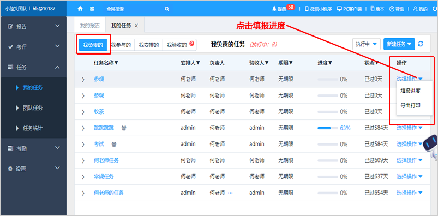
Task: Open 选择操作 for the 何老师的任务 row
Action: tap(410, 193)
